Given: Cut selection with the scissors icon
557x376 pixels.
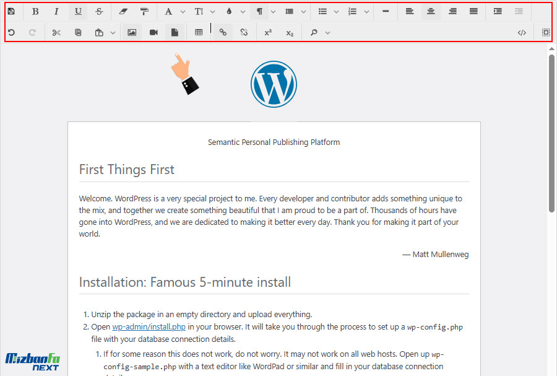Looking at the screenshot, I should tap(56, 32).
